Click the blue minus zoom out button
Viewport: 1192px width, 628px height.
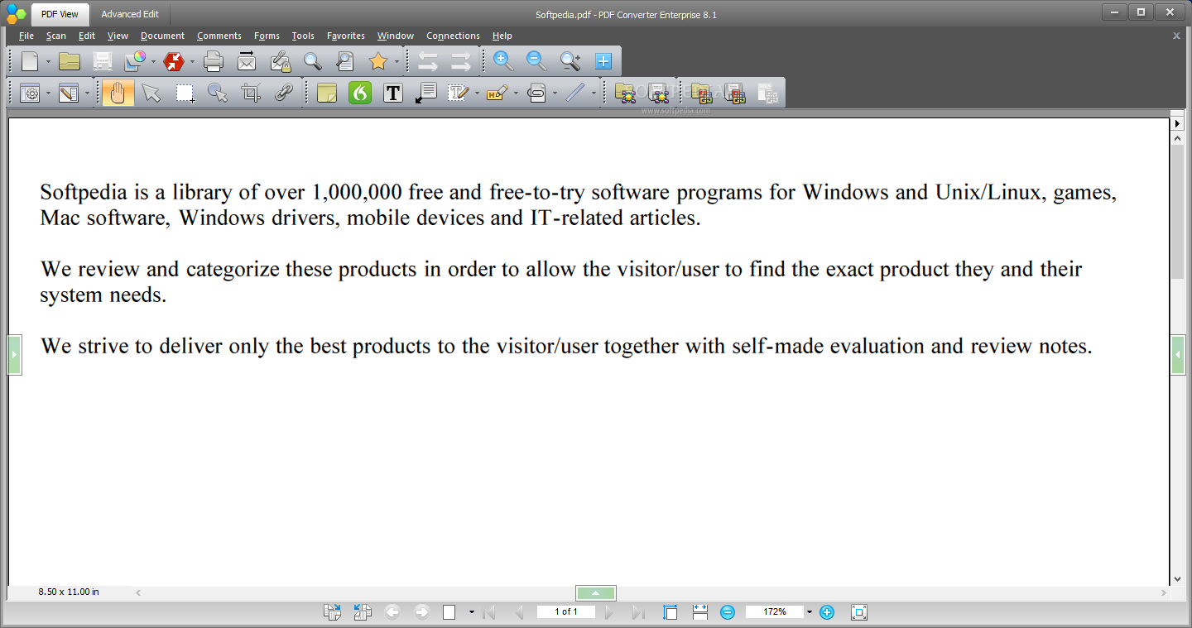pyautogui.click(x=728, y=612)
